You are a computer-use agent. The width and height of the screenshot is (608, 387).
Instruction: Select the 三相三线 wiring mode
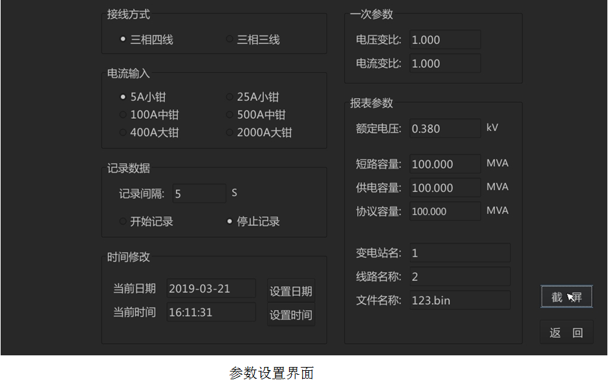(230, 39)
